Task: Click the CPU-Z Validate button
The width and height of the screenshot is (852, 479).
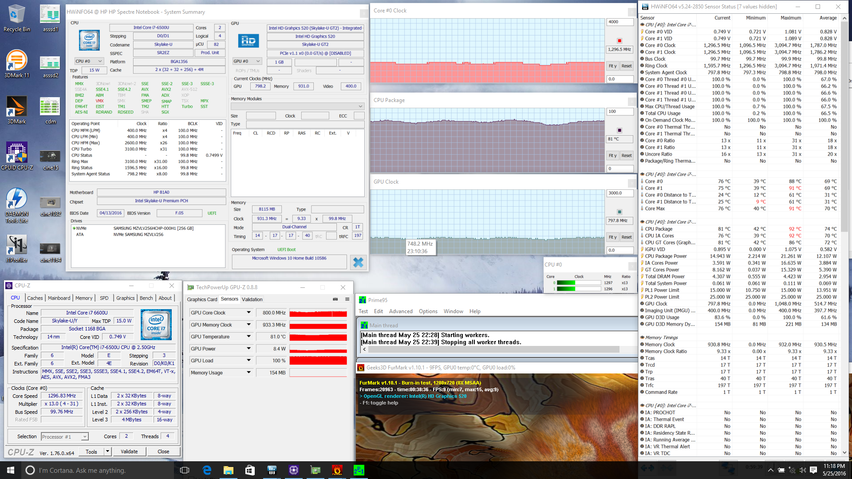Action: point(129,452)
